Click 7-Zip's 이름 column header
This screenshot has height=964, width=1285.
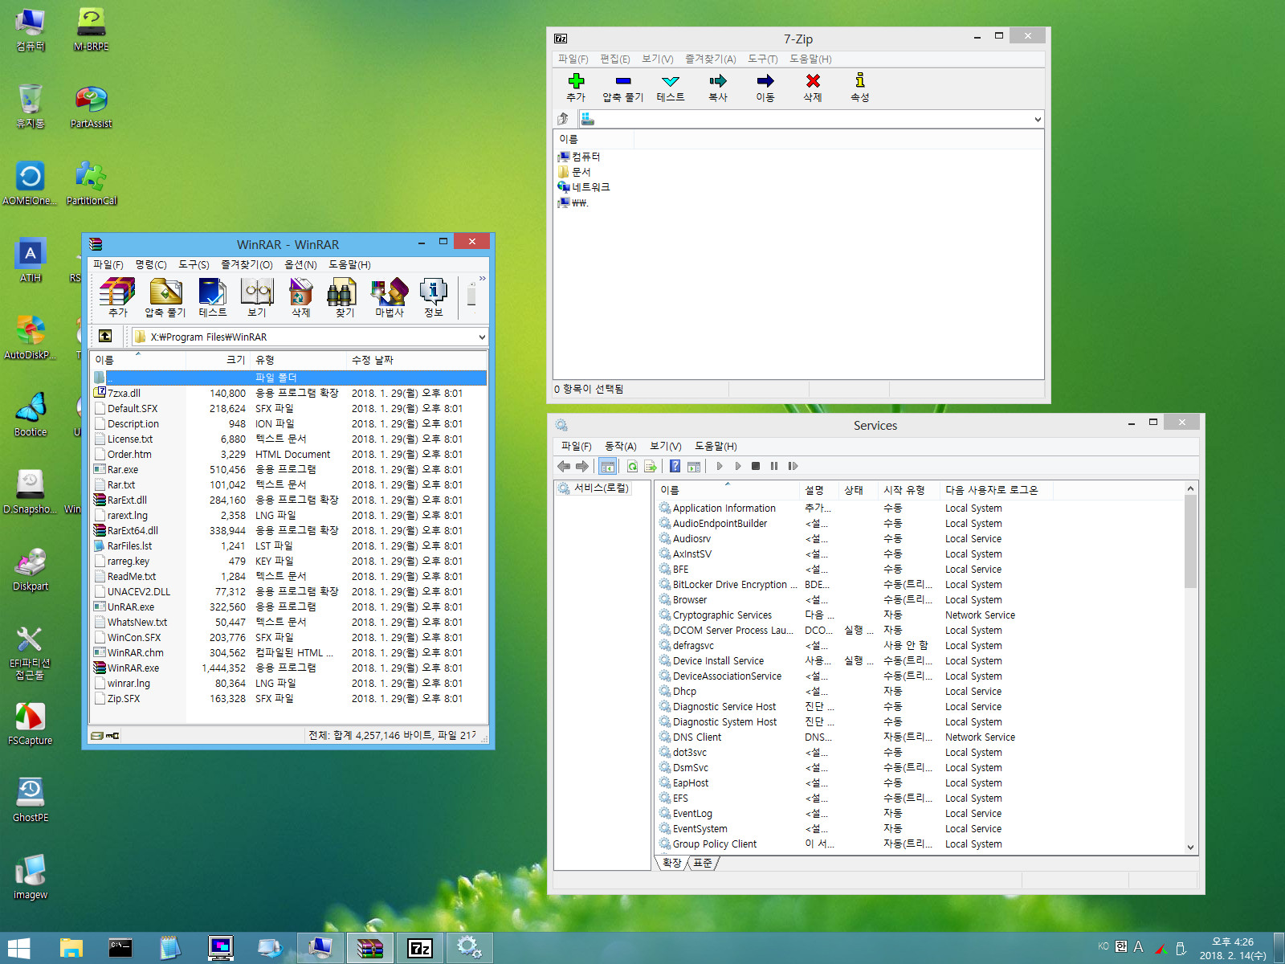click(x=594, y=139)
